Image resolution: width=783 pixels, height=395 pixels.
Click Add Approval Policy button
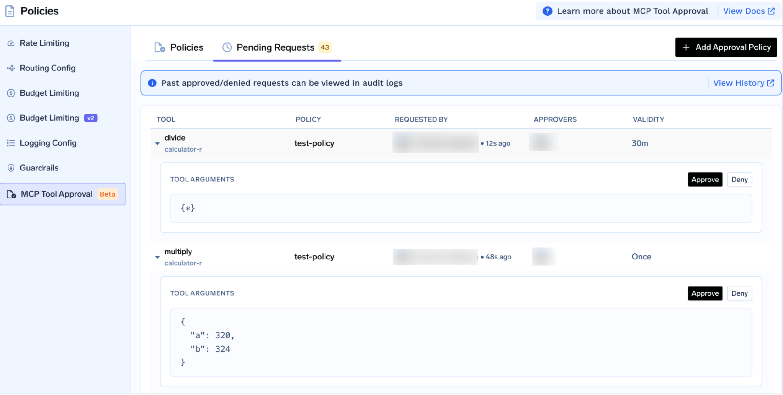click(726, 47)
